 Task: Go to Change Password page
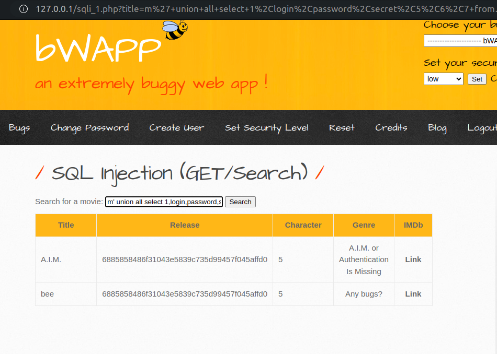(x=89, y=128)
